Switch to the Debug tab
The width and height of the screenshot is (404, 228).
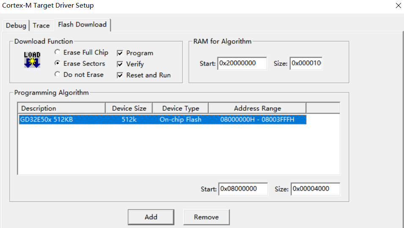(16, 25)
